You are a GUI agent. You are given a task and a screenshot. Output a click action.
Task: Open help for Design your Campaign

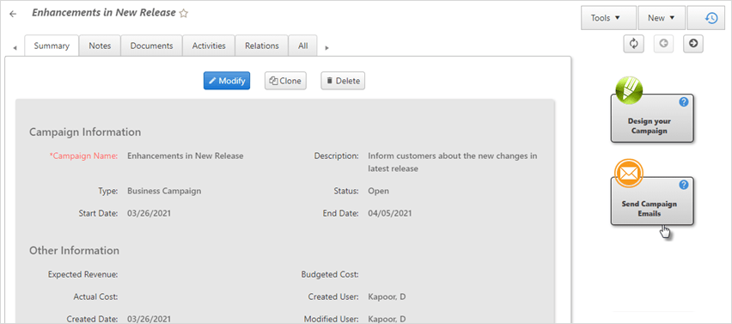tap(684, 101)
